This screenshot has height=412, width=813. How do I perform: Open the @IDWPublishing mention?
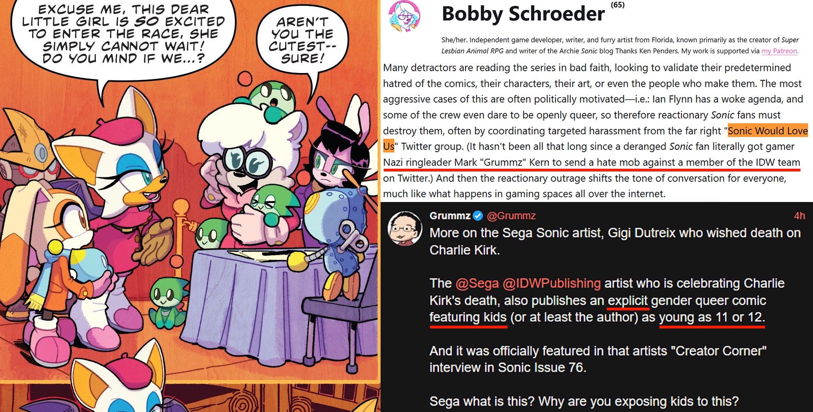click(551, 283)
